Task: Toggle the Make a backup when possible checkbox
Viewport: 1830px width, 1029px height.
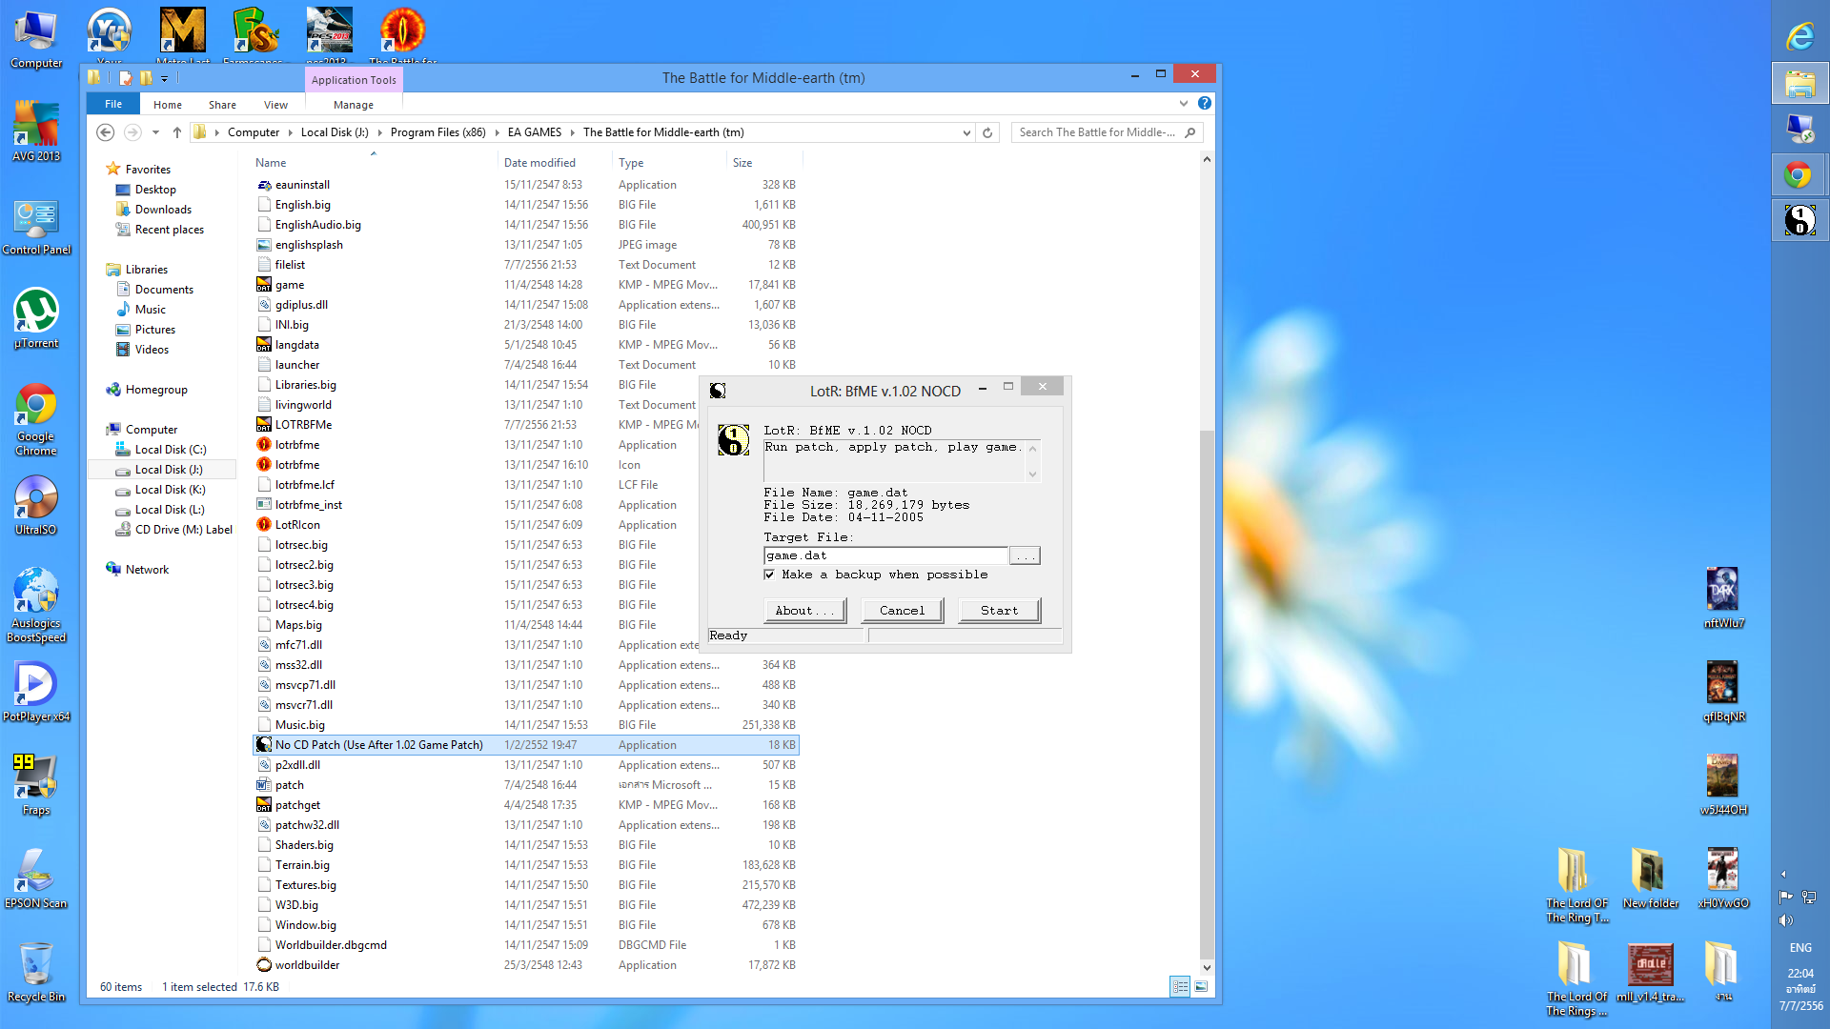Action: click(x=769, y=575)
